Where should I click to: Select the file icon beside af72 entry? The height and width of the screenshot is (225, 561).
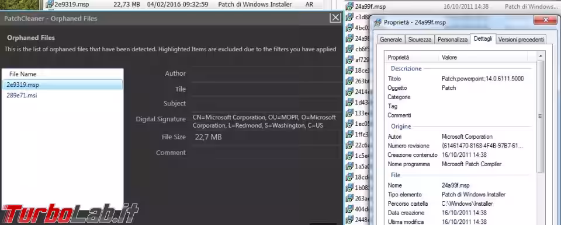349,59
